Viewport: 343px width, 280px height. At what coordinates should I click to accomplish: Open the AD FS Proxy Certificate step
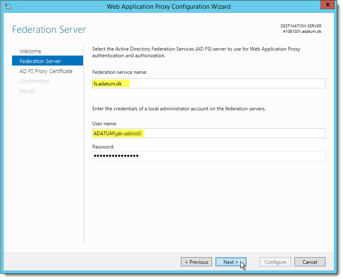[46, 71]
